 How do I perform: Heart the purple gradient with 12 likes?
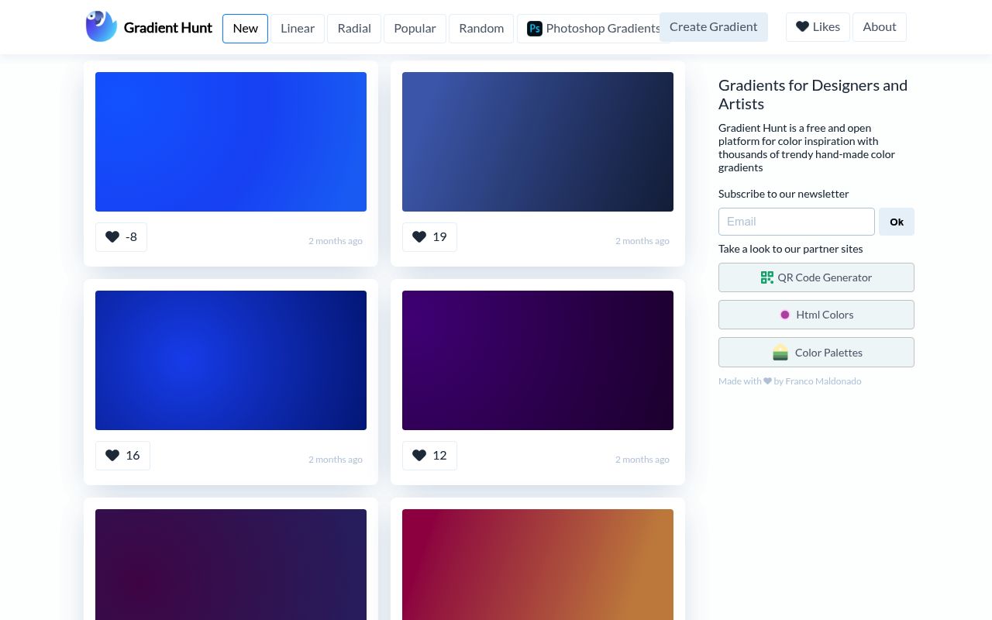[x=429, y=456]
